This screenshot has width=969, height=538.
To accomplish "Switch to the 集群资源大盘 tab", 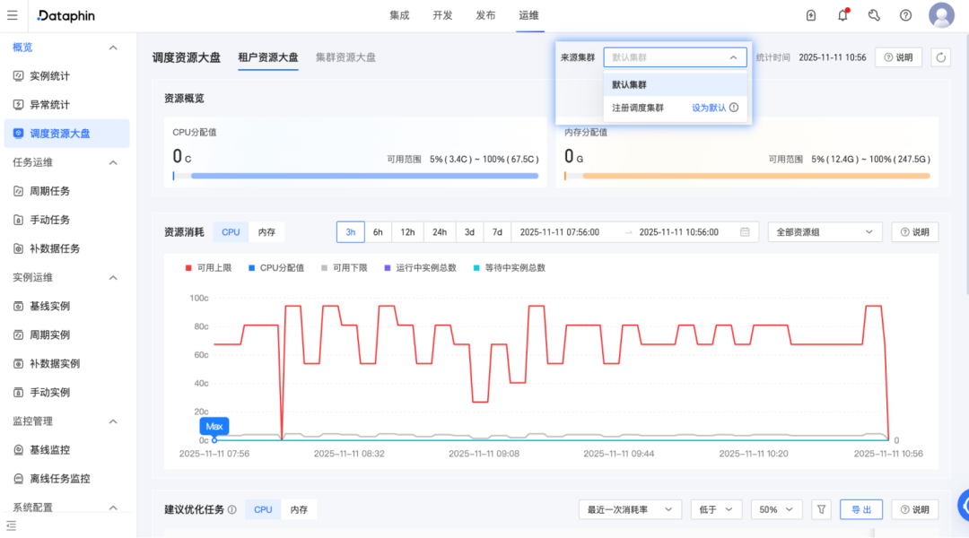I will tap(344, 56).
